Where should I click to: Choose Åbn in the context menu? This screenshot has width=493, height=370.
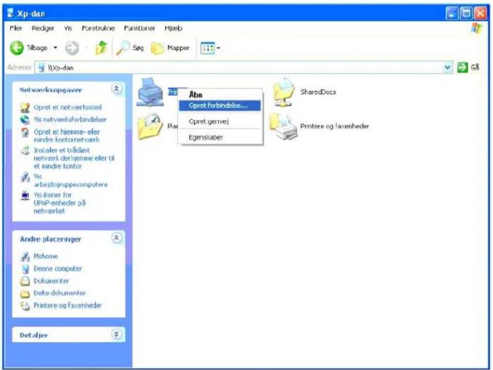coord(220,95)
